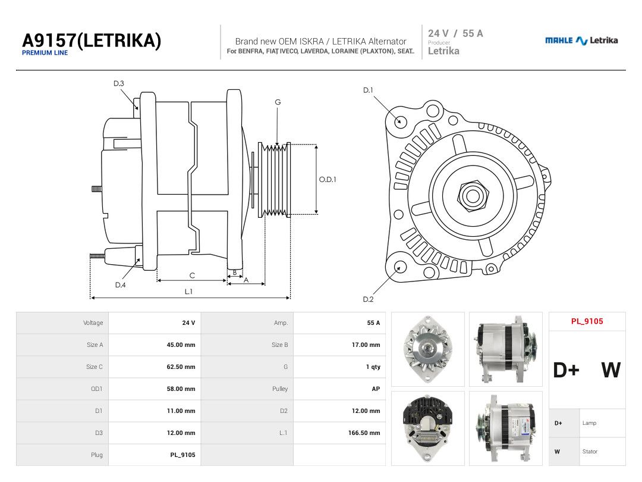The image size is (642, 482).
Task: Click the Amp. 55 A table value
Action: (x=373, y=323)
